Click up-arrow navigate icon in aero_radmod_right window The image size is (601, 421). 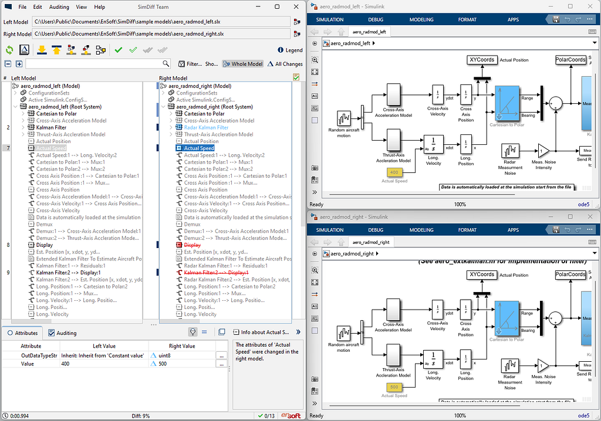click(x=341, y=242)
